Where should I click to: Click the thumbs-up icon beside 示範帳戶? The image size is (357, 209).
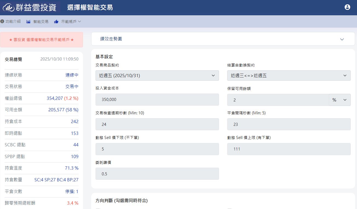click(x=56, y=22)
